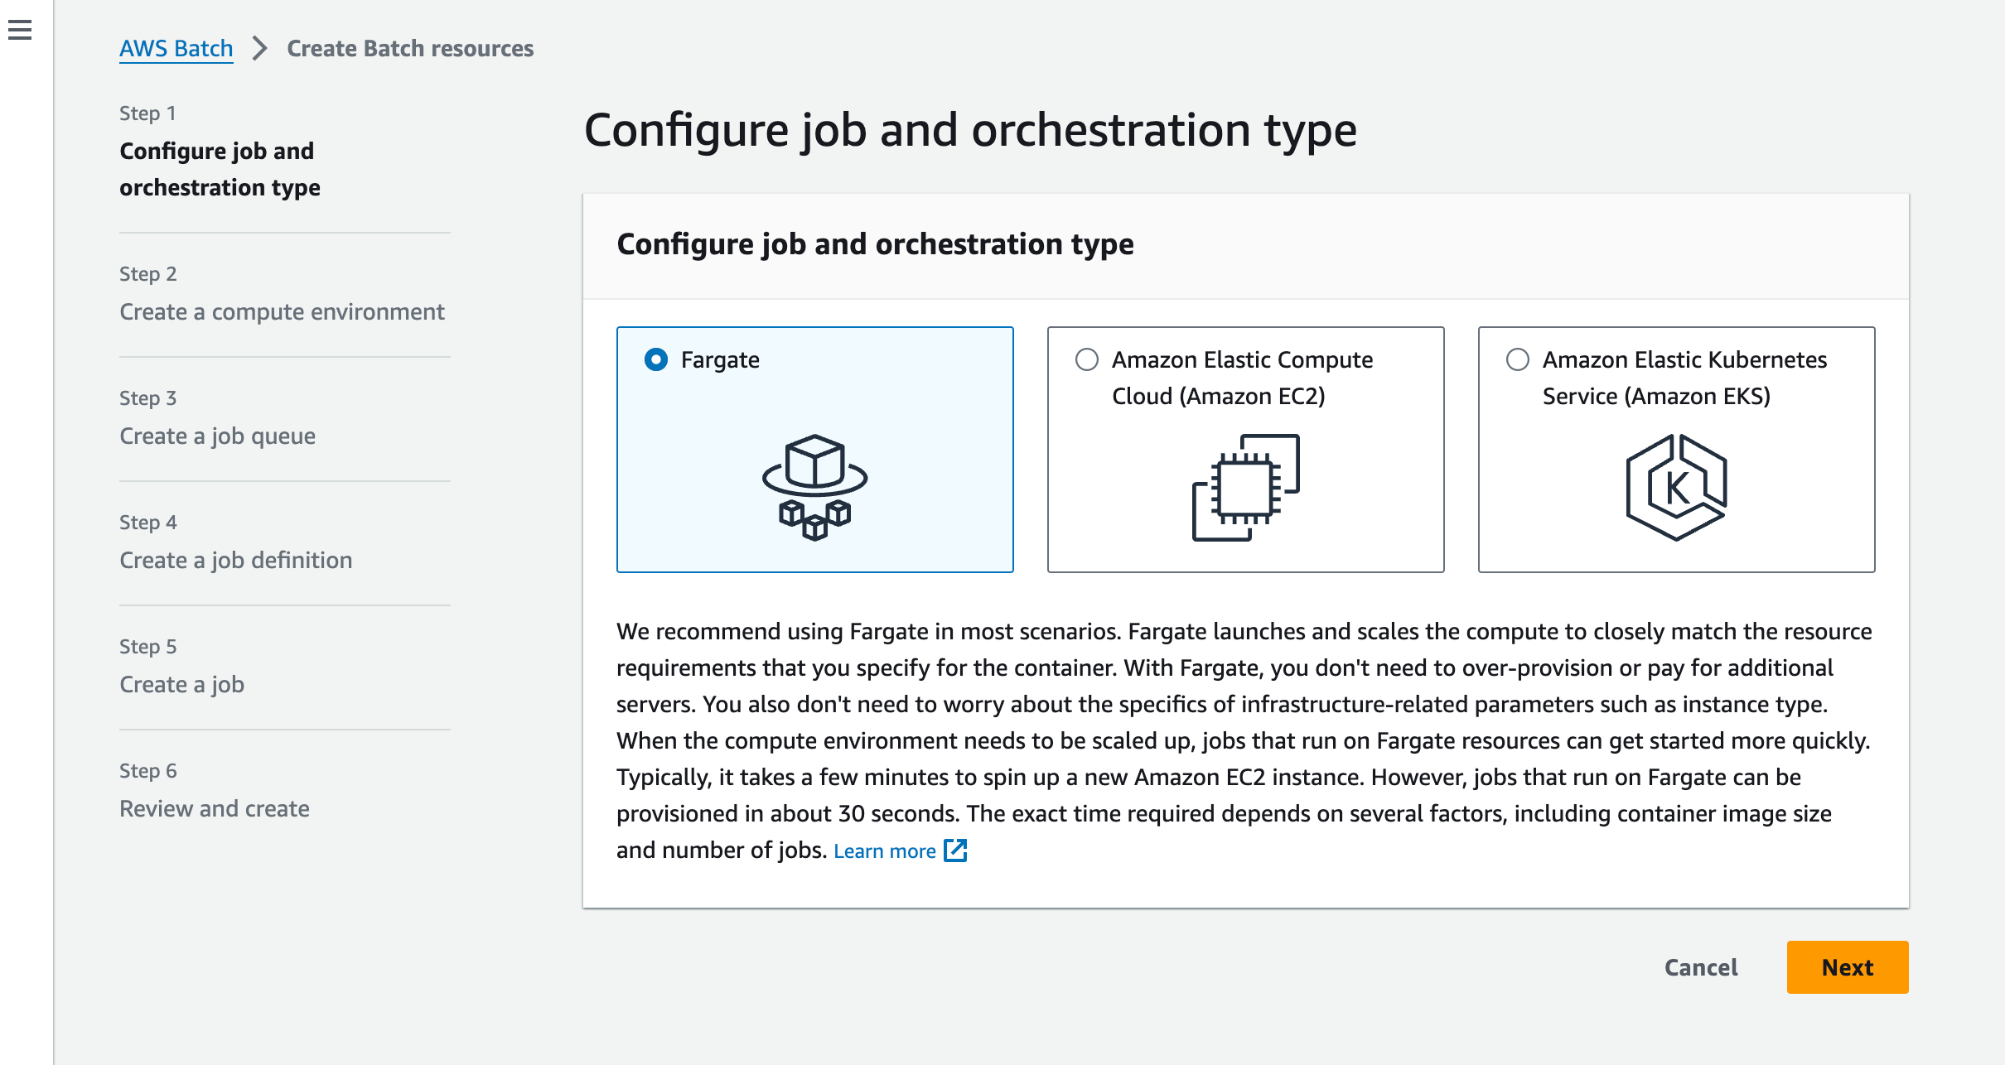Open the hamburger navigation menu
2005x1065 pixels.
20,31
